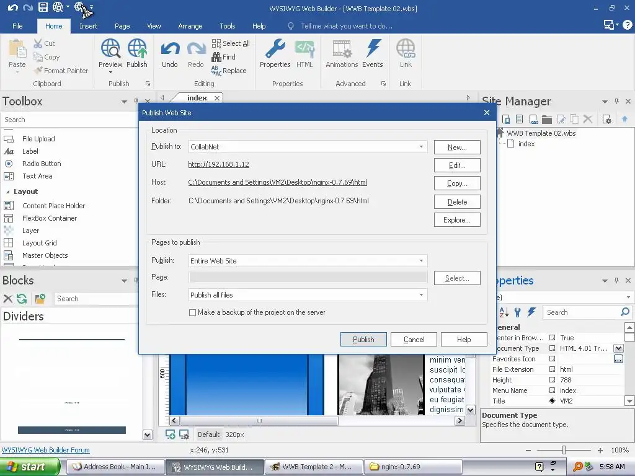Click the Windows Start button

(30, 467)
